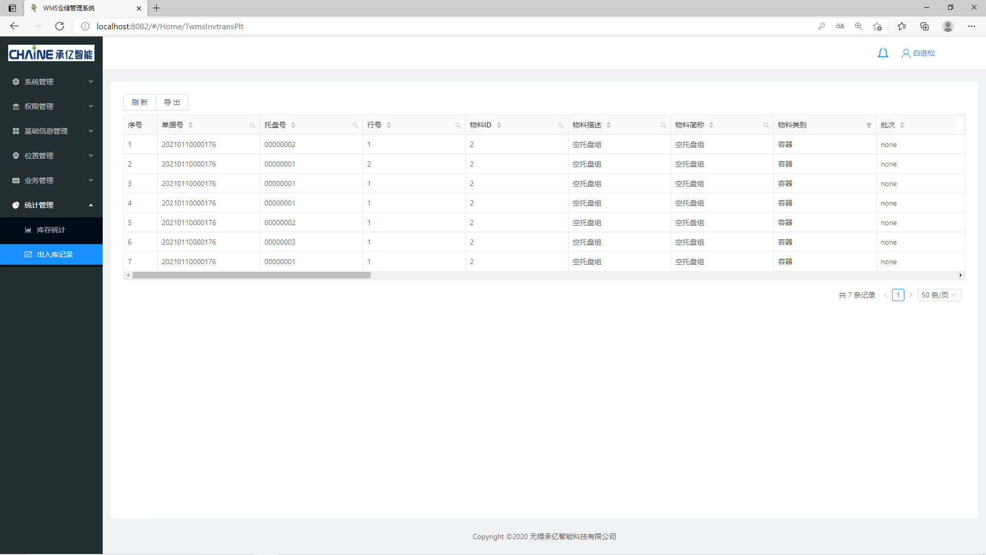This screenshot has height=555, width=986.
Task: Click browser refresh page icon
Action: pos(60,26)
